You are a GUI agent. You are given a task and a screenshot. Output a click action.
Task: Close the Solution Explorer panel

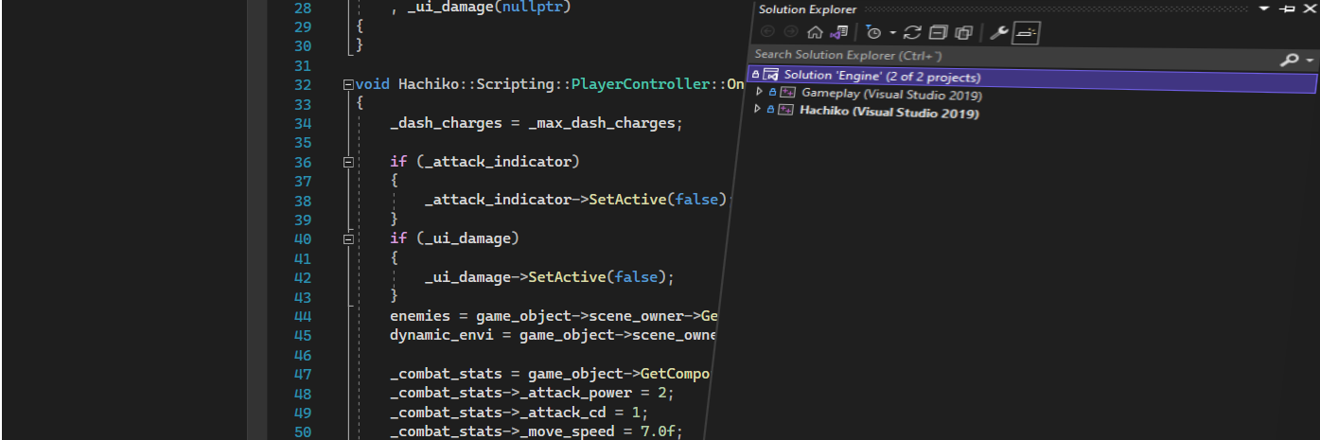1309,9
